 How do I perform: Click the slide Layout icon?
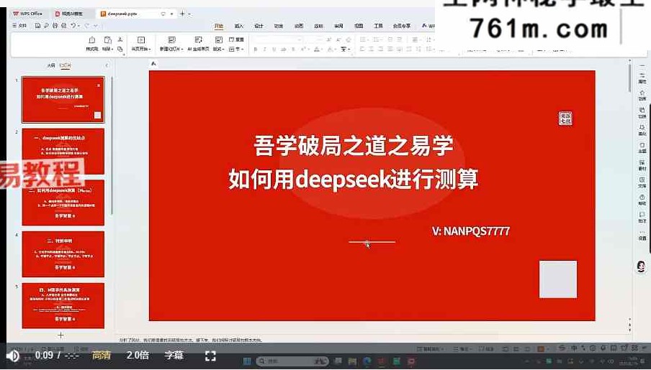coord(218,40)
